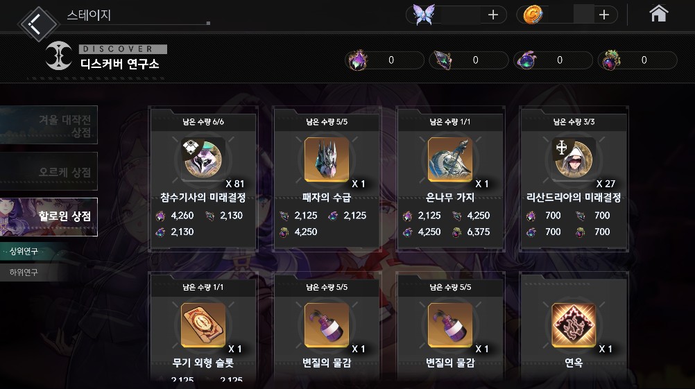
Task: Open the 참수기사의 미래결정 shop card
Action: click(x=203, y=178)
